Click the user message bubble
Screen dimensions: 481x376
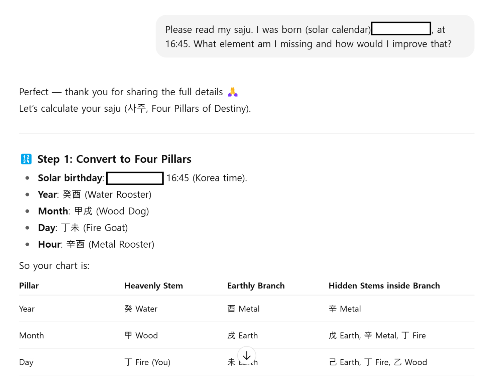pyautogui.click(x=315, y=36)
